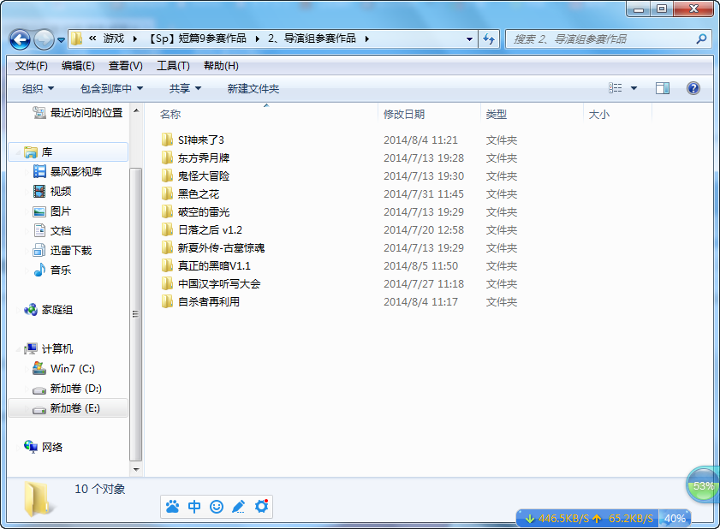Select 家庭组 in navigation pane

48,310
